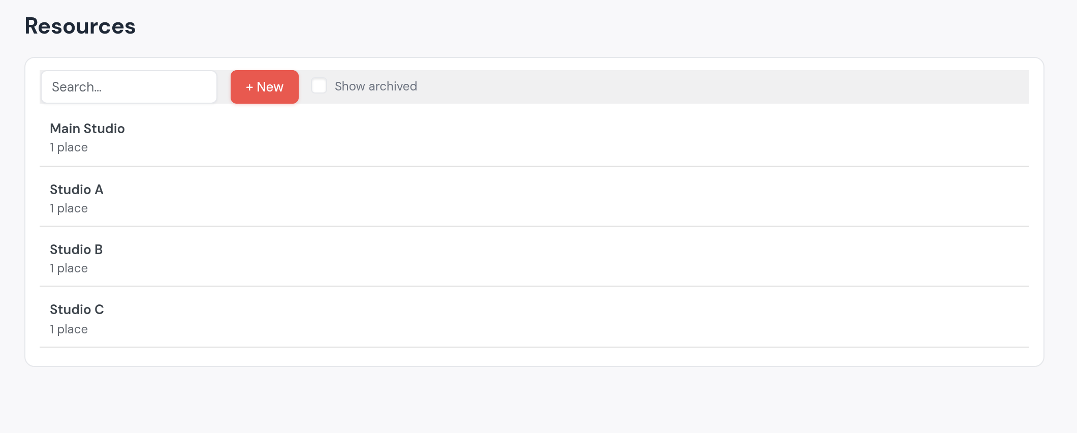1077x433 pixels.
Task: Select the Studio C resource name
Action: point(77,310)
